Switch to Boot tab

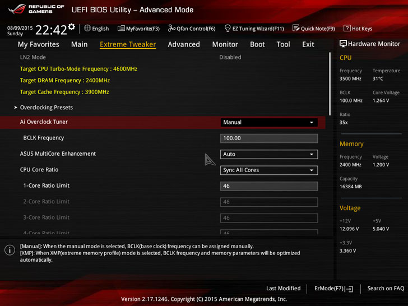257,44
